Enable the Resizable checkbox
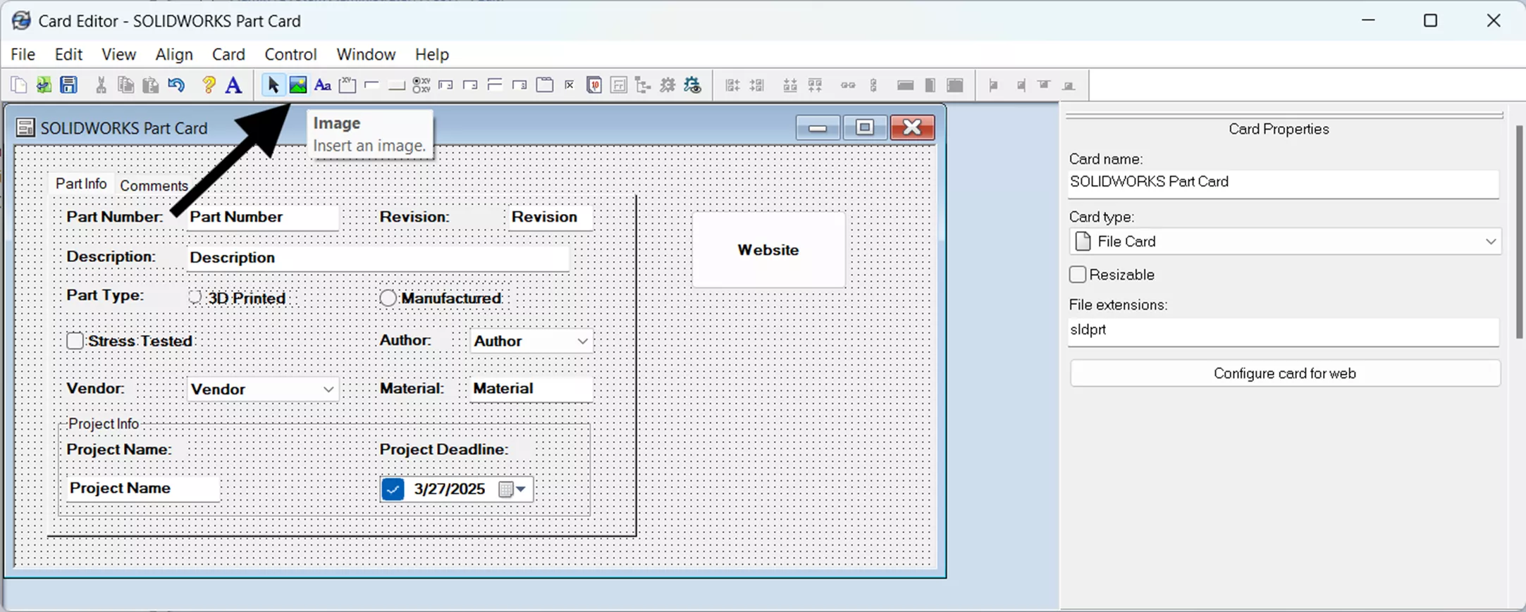The height and width of the screenshot is (612, 1526). click(x=1077, y=275)
